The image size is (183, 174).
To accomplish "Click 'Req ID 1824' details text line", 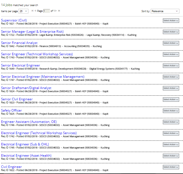I will [55, 91].
